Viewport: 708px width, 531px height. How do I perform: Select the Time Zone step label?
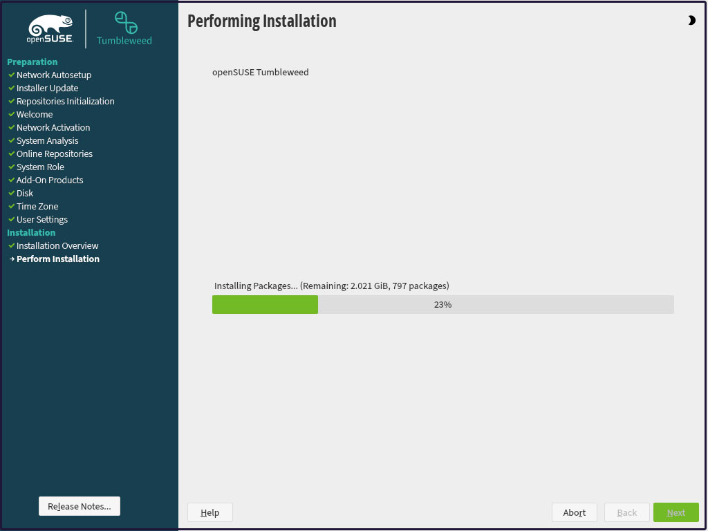click(37, 206)
